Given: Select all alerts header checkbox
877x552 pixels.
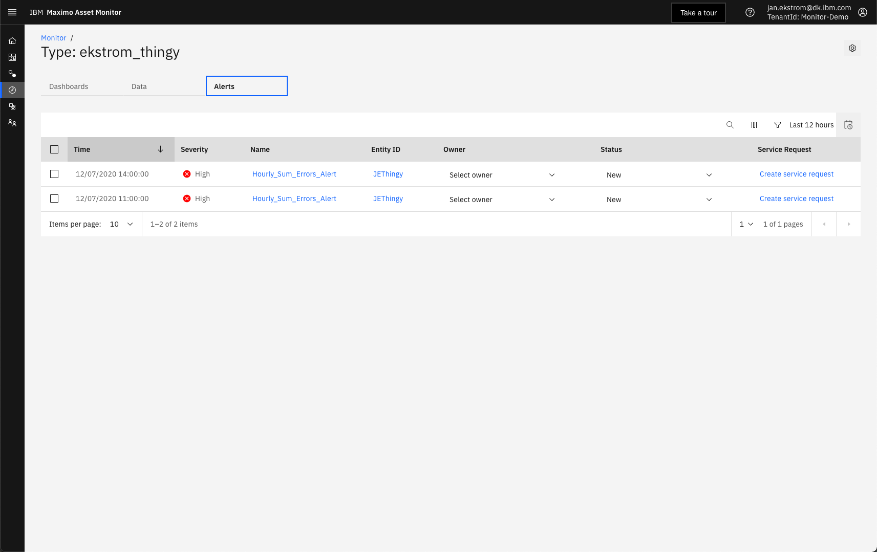Looking at the screenshot, I should click(x=54, y=149).
